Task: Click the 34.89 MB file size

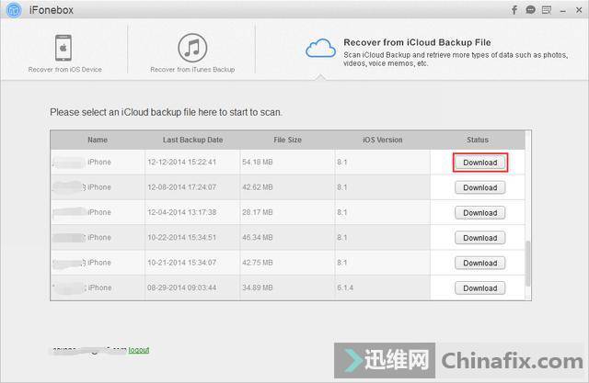Action: (258, 287)
